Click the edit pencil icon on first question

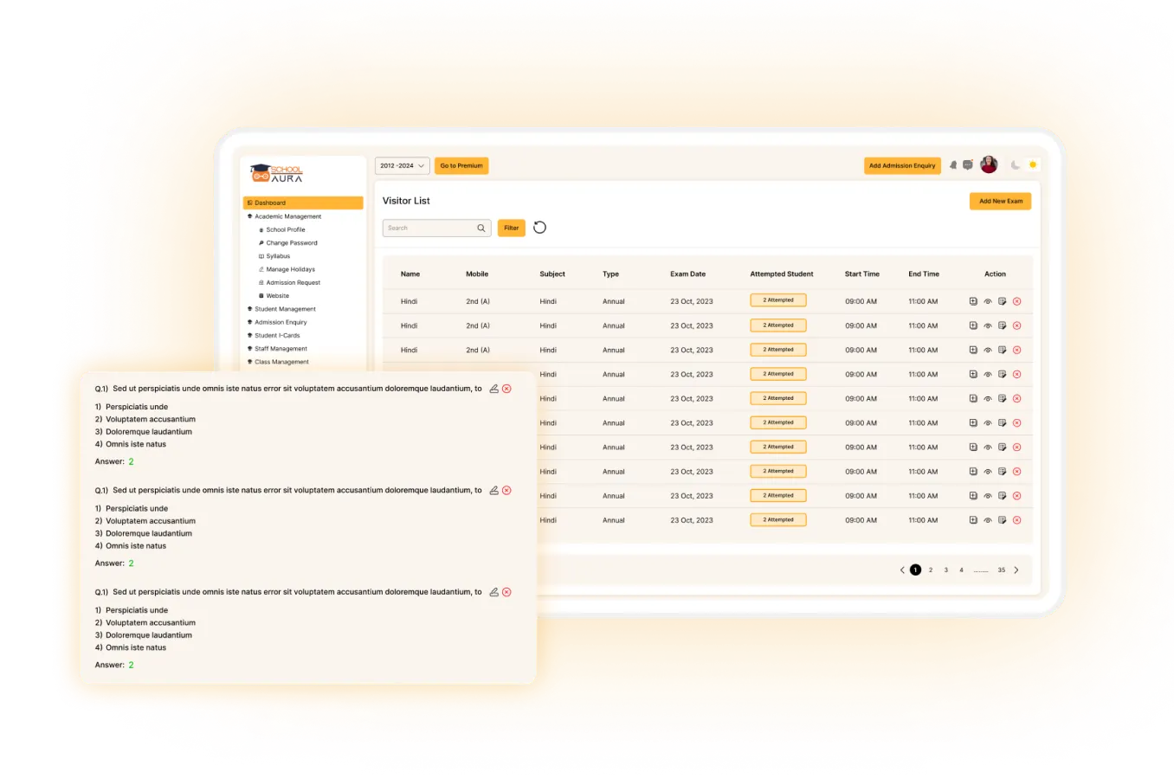click(x=493, y=389)
